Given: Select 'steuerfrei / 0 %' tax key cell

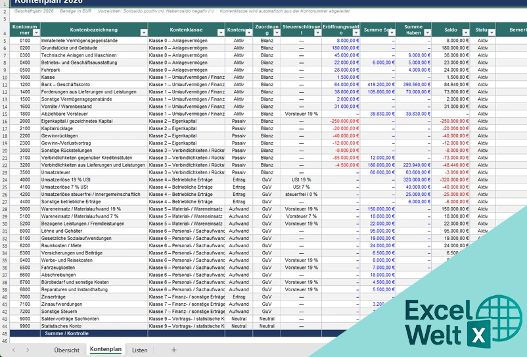Looking at the screenshot, I should [301, 195].
